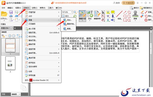Select page 1 thumbnail
This screenshot has width=153, height=97.
(10, 45)
